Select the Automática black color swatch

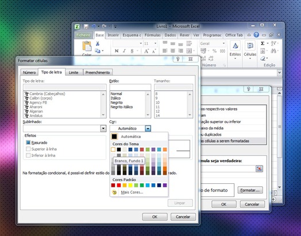point(114,136)
